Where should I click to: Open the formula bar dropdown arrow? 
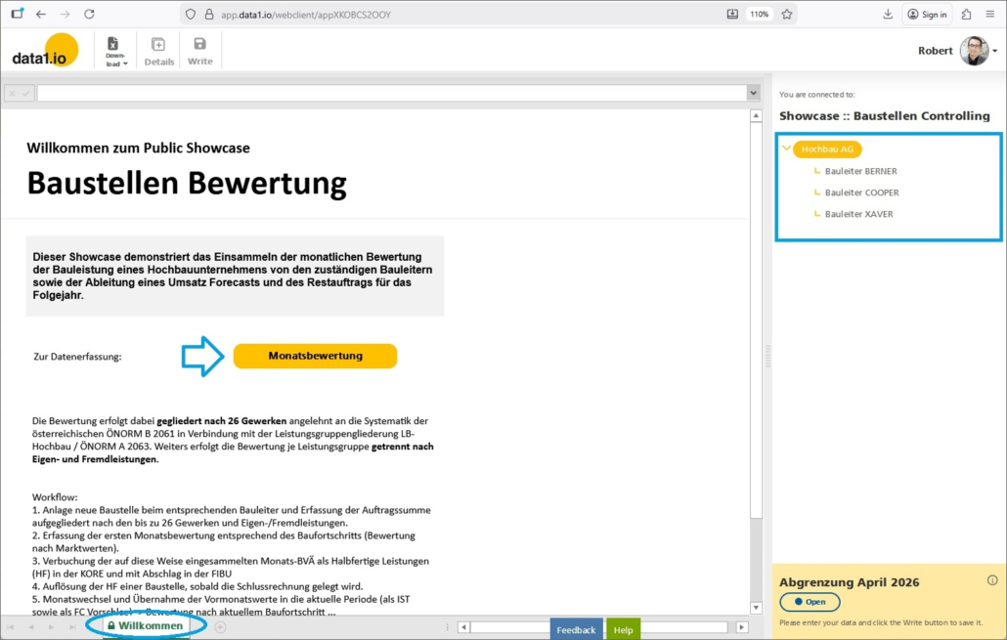753,93
